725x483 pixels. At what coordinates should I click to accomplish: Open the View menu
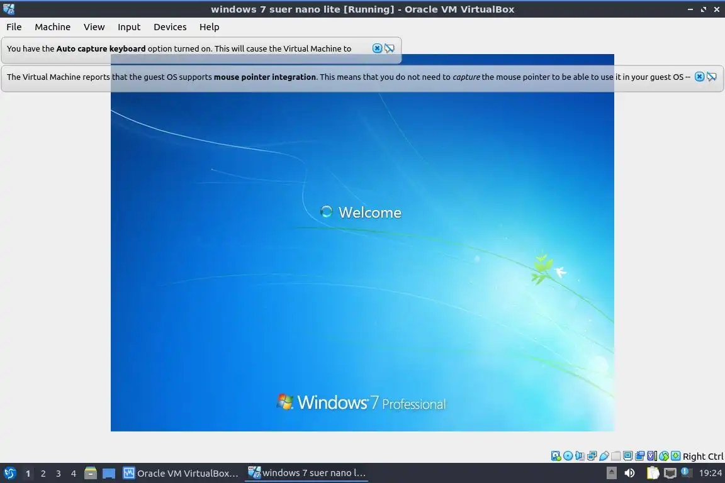click(x=94, y=27)
